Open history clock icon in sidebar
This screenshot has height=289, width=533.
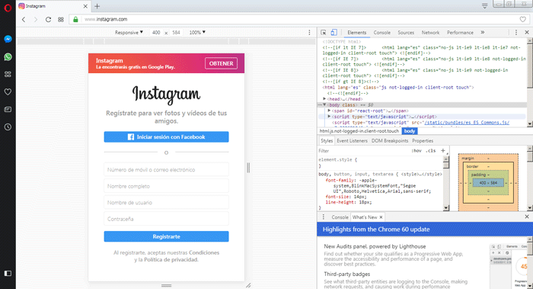click(8, 127)
